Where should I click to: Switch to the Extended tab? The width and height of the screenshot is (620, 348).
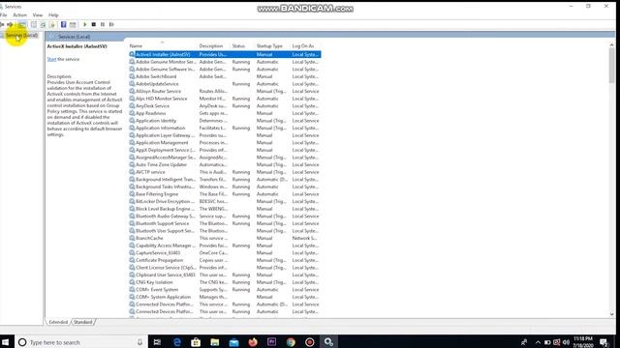point(58,322)
